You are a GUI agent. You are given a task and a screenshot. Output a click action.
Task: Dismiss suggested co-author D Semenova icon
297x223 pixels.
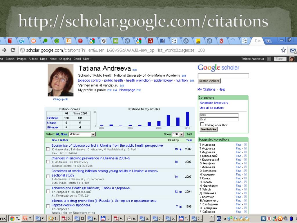click(x=245, y=171)
